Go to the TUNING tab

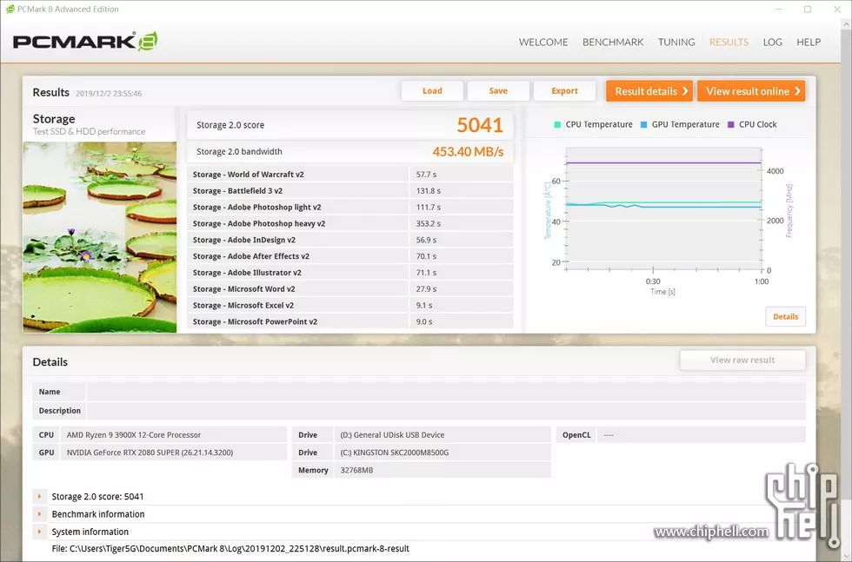(676, 42)
